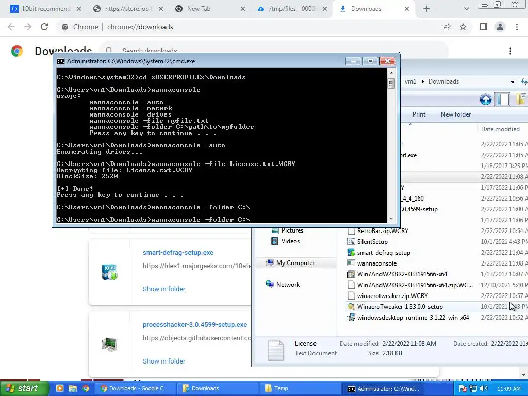Click the cmd window title bar icon
Viewport: 528px width, 396px height.
(x=61, y=61)
